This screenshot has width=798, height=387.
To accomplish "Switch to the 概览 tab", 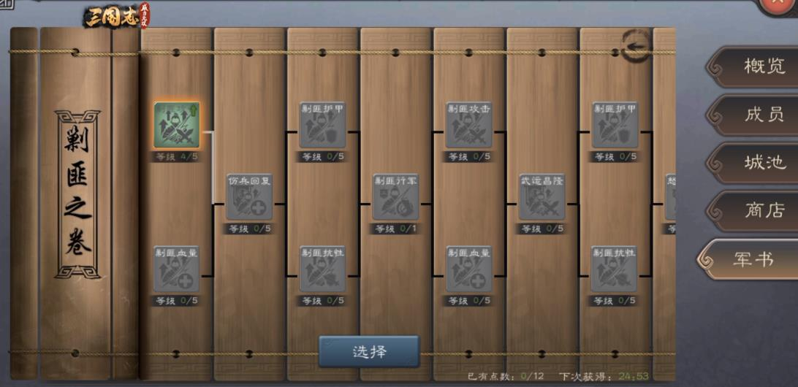I will point(753,67).
